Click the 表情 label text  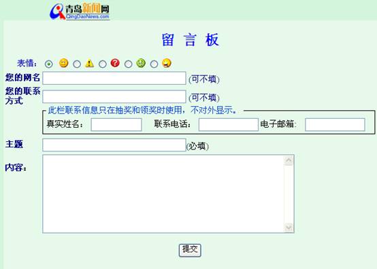click(x=27, y=63)
